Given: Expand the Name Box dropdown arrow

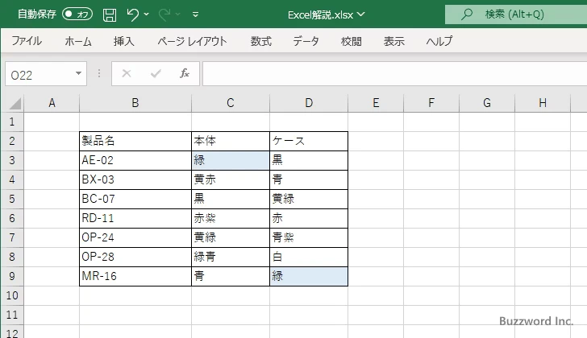Looking at the screenshot, I should click(x=79, y=73).
